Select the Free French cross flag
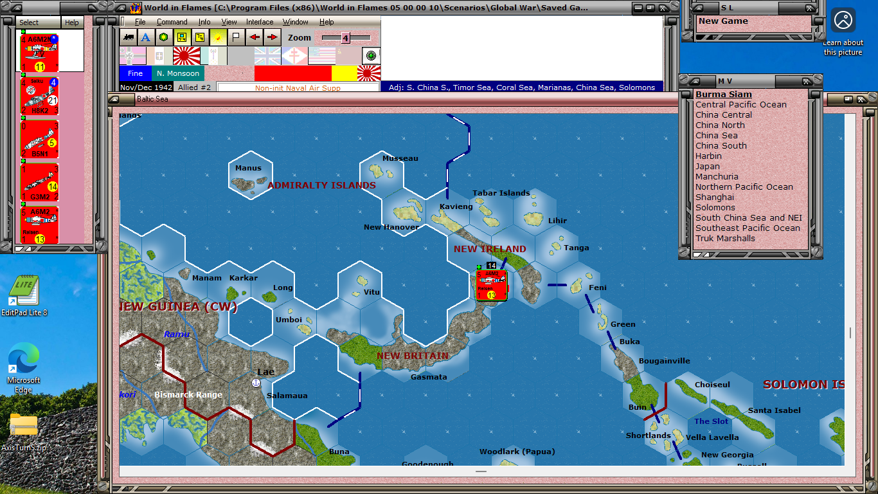 [x=294, y=56]
